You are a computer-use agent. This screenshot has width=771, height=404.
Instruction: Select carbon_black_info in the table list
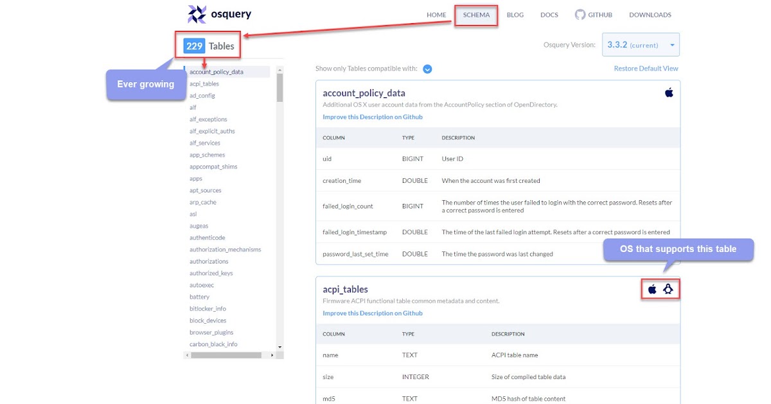(213, 344)
